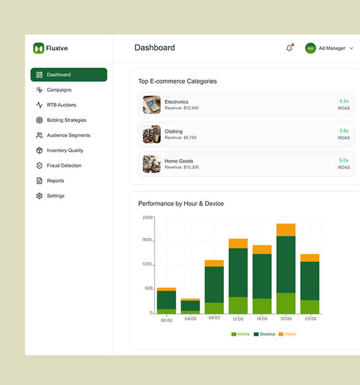Click the Reports document icon
Image resolution: width=360 pixels, height=385 pixels.
(x=39, y=181)
